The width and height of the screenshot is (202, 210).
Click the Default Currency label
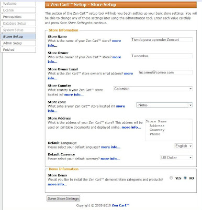coord(61,154)
